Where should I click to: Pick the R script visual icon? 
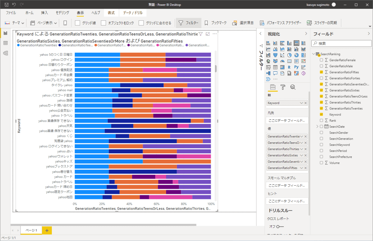289,67
